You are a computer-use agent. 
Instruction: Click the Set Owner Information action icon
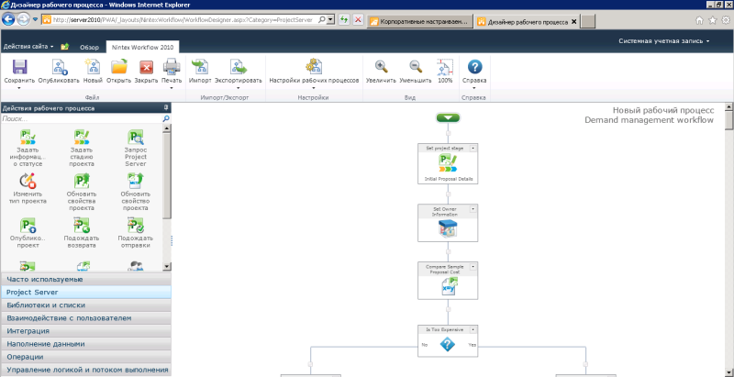click(448, 228)
